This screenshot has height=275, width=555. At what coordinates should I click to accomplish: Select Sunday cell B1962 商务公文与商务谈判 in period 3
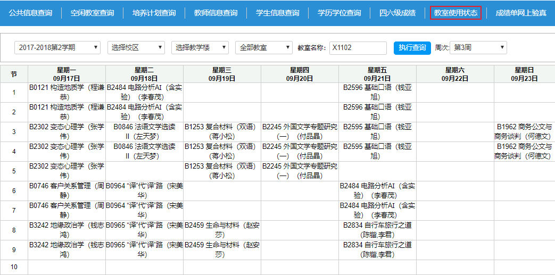tap(524, 132)
